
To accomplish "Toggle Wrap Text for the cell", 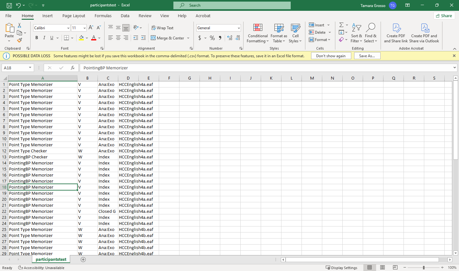I will click(x=162, y=28).
